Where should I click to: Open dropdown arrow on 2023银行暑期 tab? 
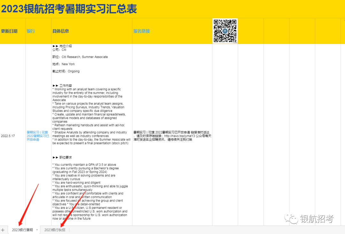(x=37, y=230)
